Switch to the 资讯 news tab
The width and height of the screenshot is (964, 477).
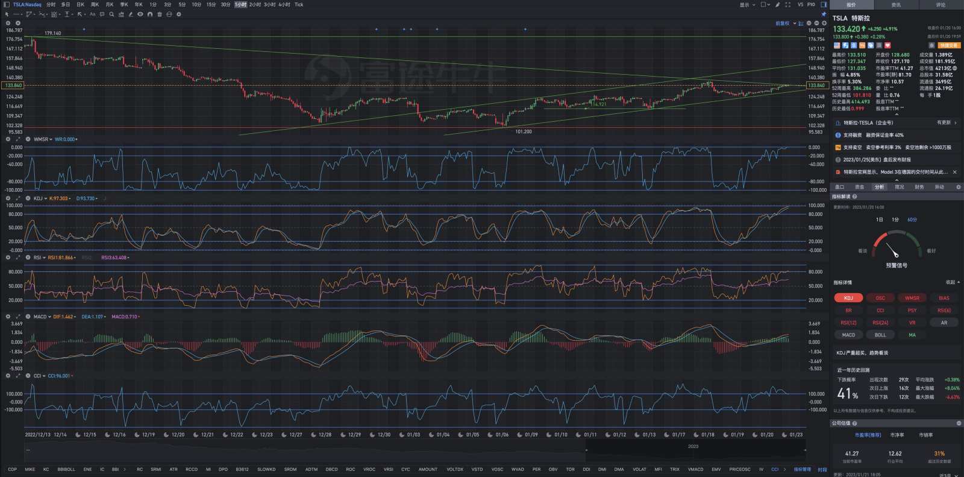[x=896, y=4]
